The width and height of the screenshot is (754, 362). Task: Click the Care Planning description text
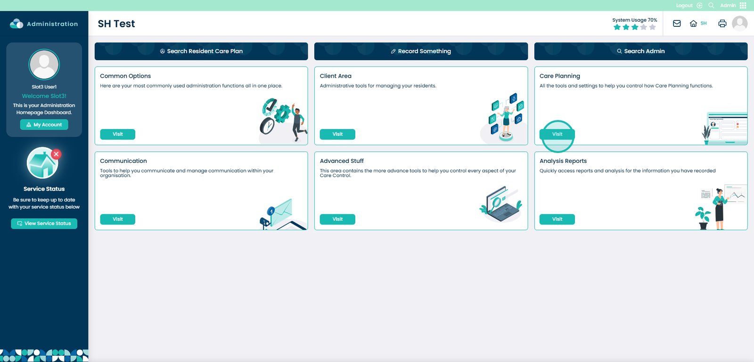[626, 86]
